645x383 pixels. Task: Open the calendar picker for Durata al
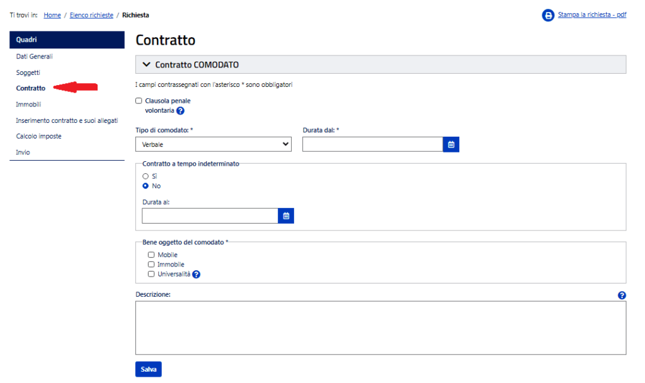pyautogui.click(x=286, y=216)
